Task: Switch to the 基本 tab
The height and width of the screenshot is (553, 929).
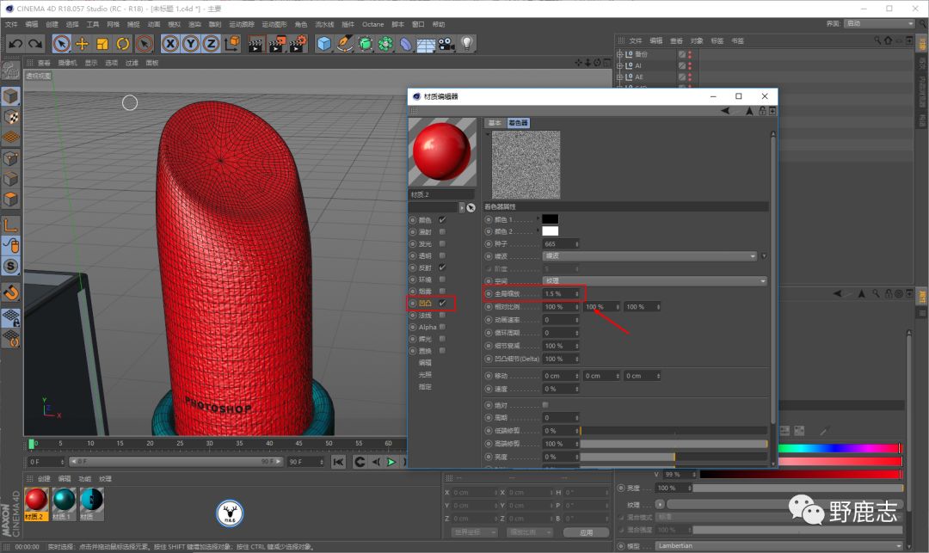Action: 495,123
